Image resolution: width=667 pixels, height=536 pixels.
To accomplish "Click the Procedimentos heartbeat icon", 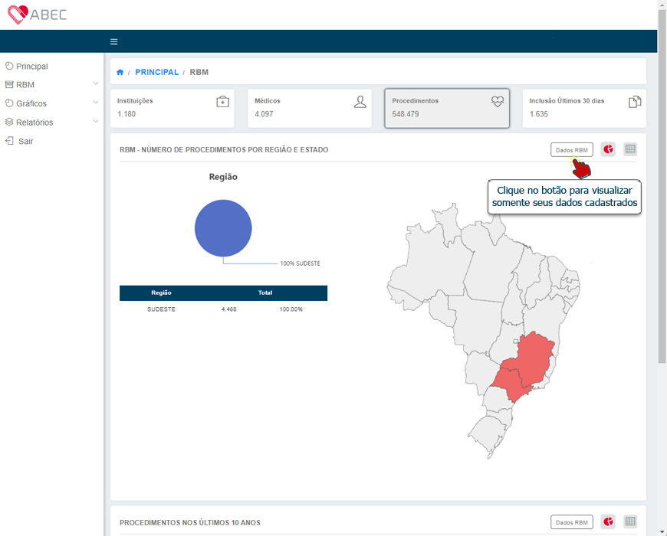I will click(498, 102).
